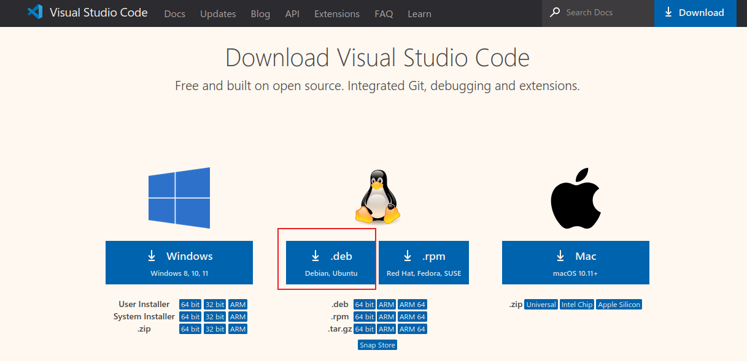Screen dimensions: 747x361
Task: Click the Linux penguin illustration
Action: click(x=377, y=196)
